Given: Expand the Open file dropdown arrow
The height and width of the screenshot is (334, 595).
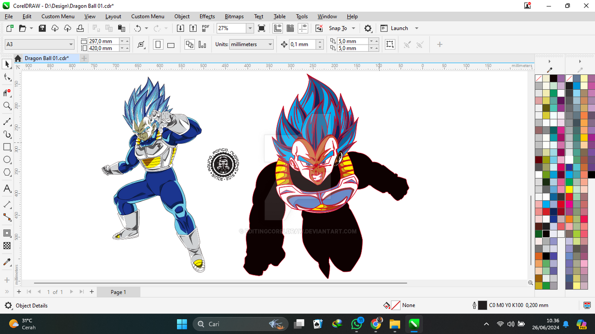Looking at the screenshot, I should coord(31,28).
